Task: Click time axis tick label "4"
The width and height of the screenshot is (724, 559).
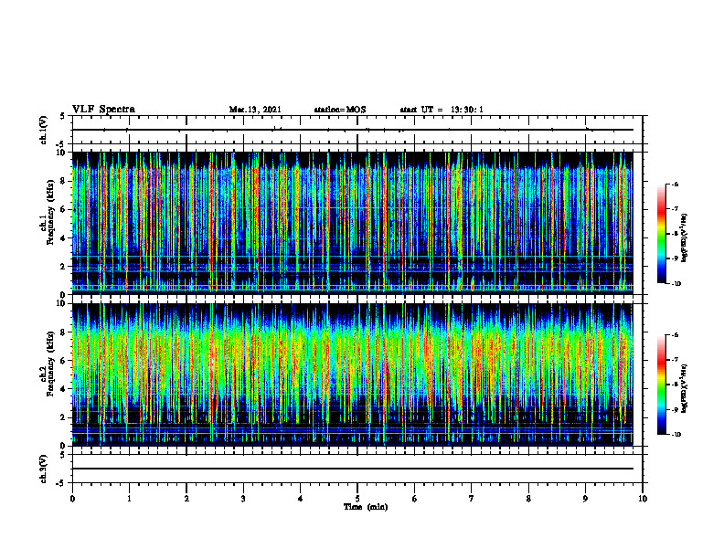Action: point(300,499)
